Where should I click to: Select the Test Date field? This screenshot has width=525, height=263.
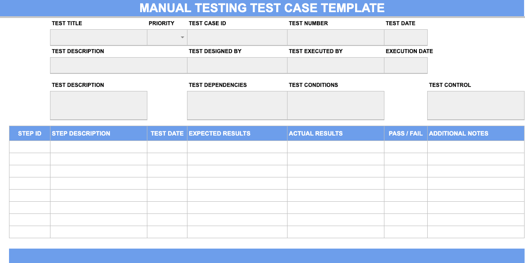(406, 37)
